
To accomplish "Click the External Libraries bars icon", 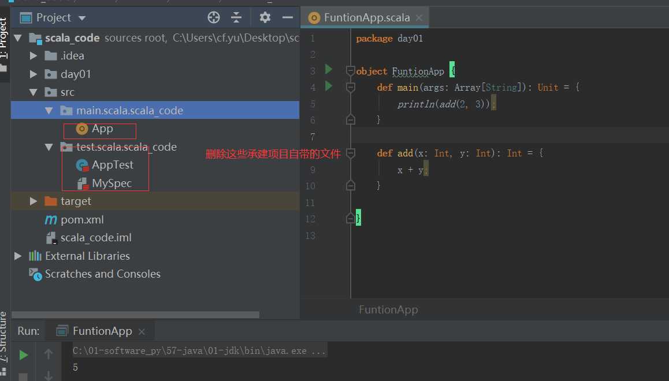I will click(35, 256).
